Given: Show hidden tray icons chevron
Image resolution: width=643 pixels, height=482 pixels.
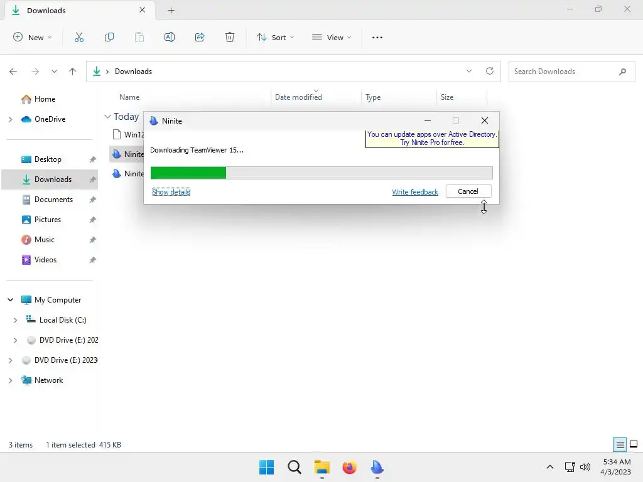Looking at the screenshot, I should coord(550,467).
